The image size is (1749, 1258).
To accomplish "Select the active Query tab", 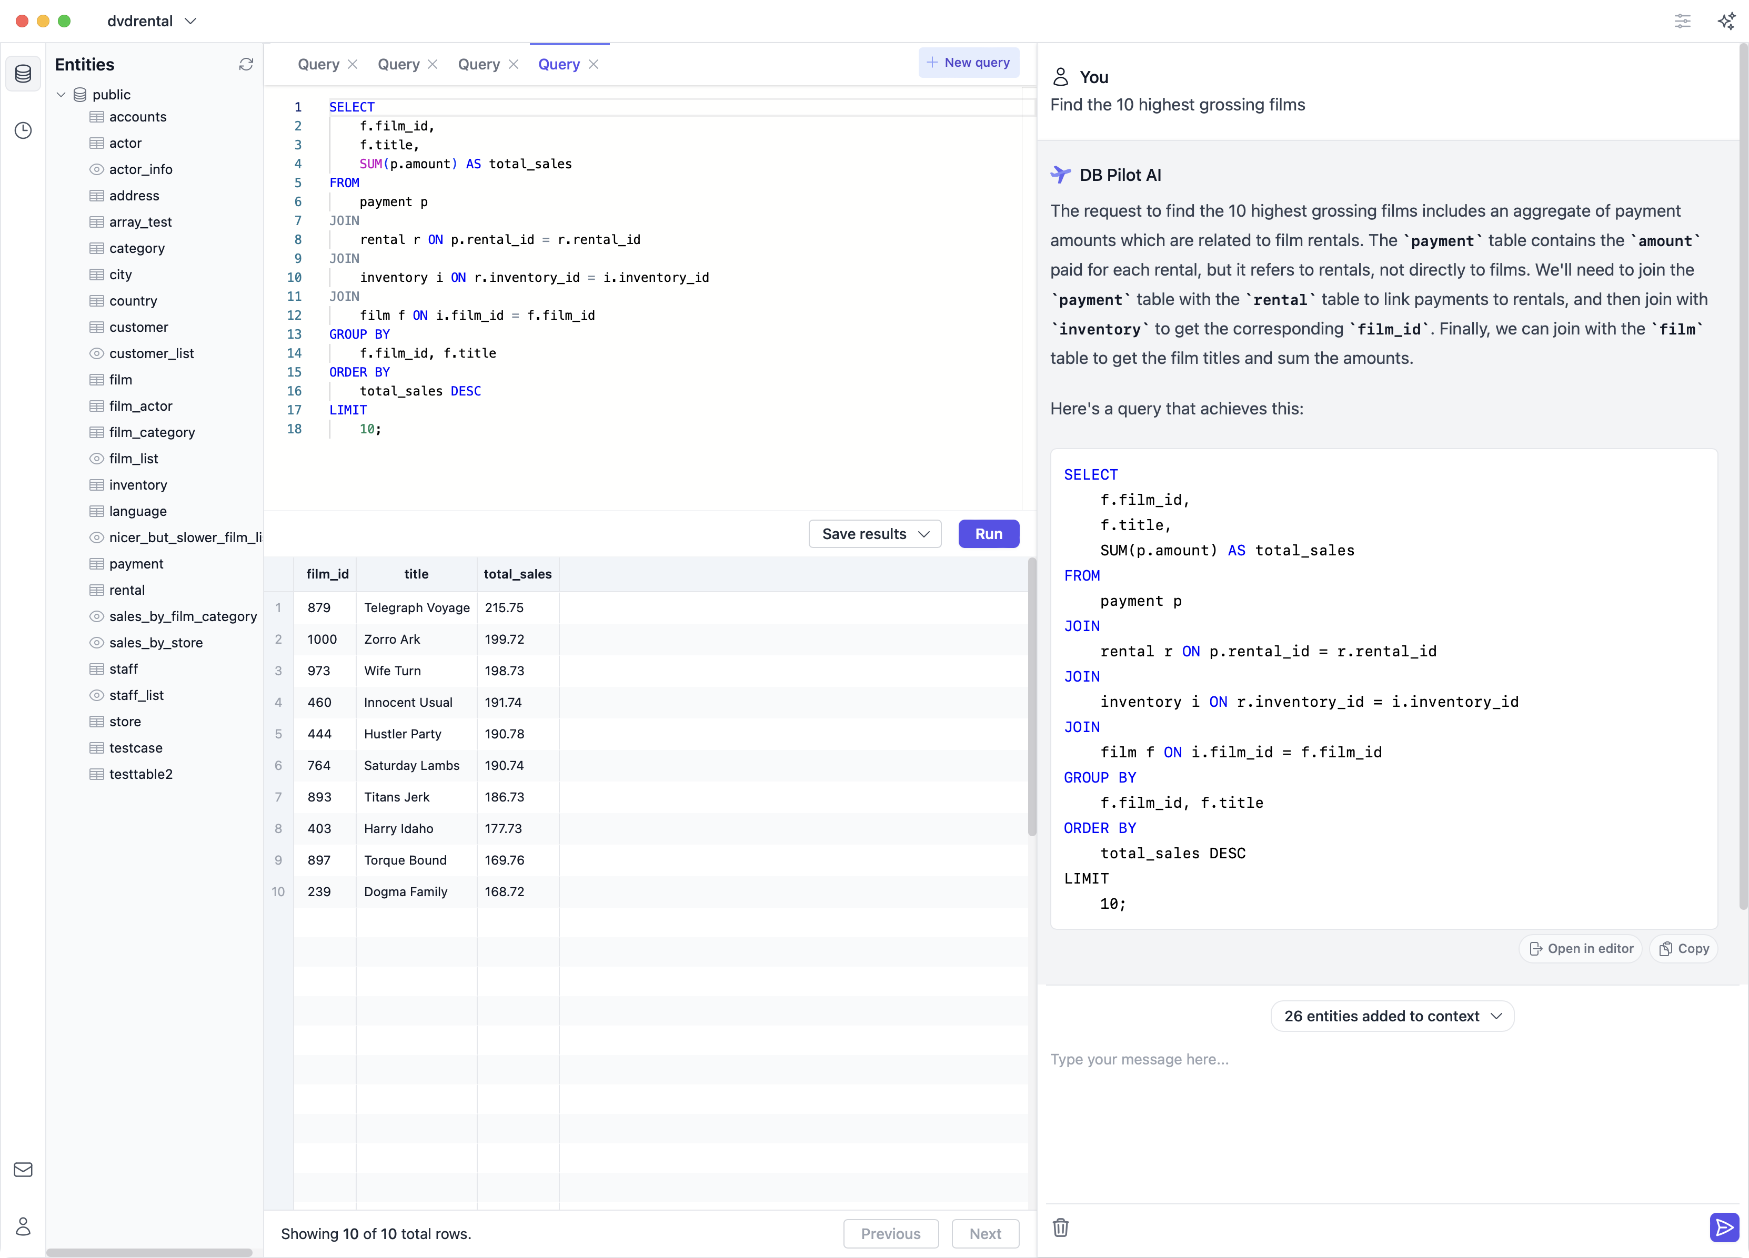I will 558,64.
